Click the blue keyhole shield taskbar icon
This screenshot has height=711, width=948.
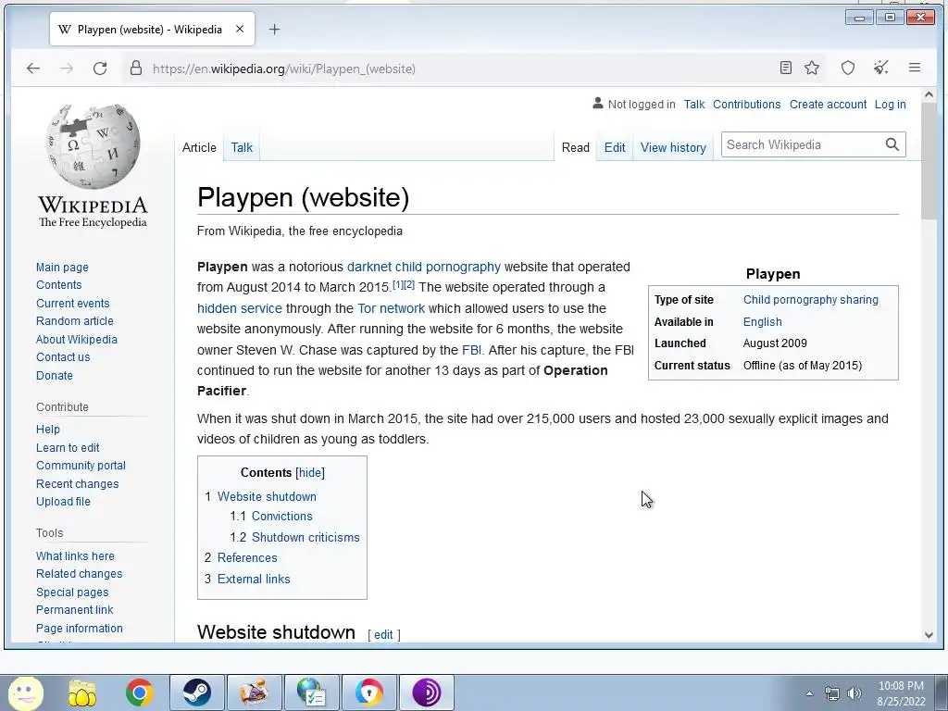click(369, 692)
